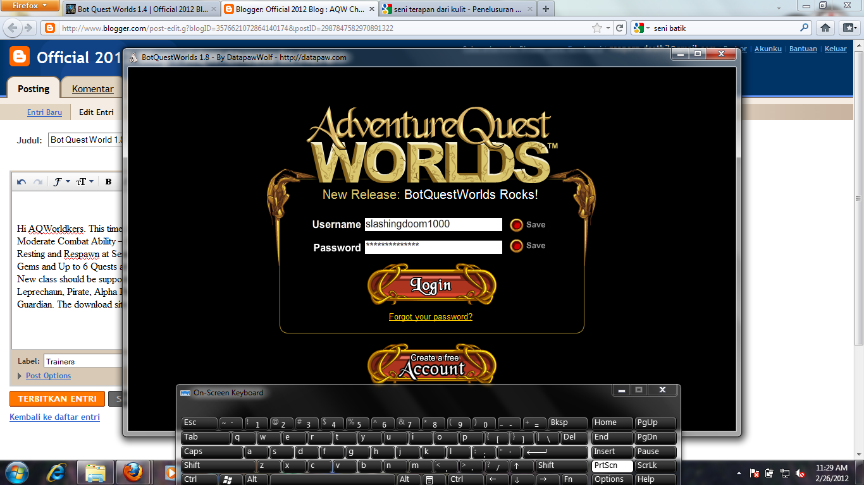Go to the Firefox home page
The width and height of the screenshot is (864, 485).
coord(825,28)
